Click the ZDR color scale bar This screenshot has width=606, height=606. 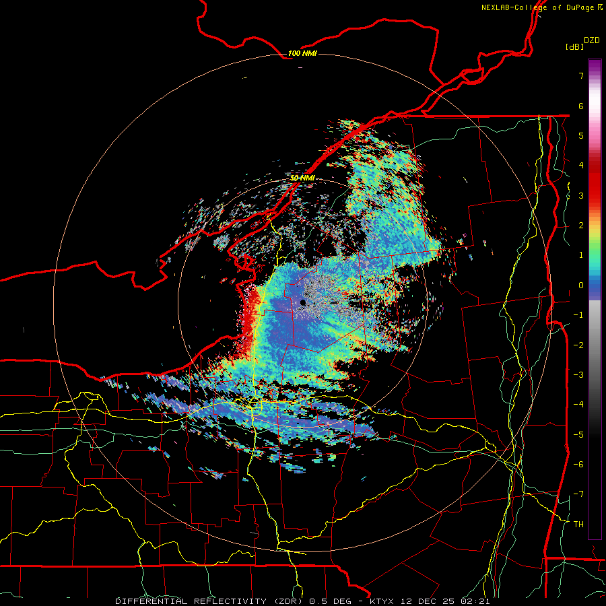click(595, 299)
